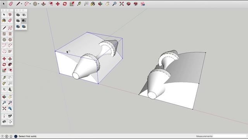Choose the Dimension tool in left palette
Viewport: 248px width, 139px height.
[10, 78]
